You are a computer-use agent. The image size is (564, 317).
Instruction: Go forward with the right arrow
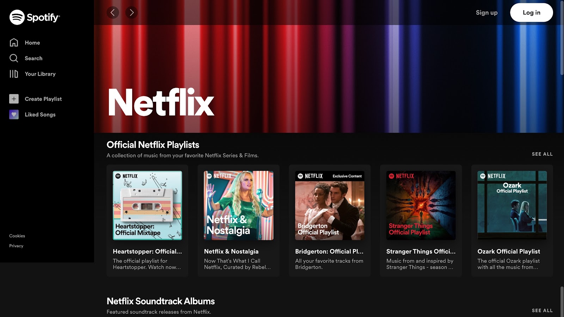pos(131,13)
